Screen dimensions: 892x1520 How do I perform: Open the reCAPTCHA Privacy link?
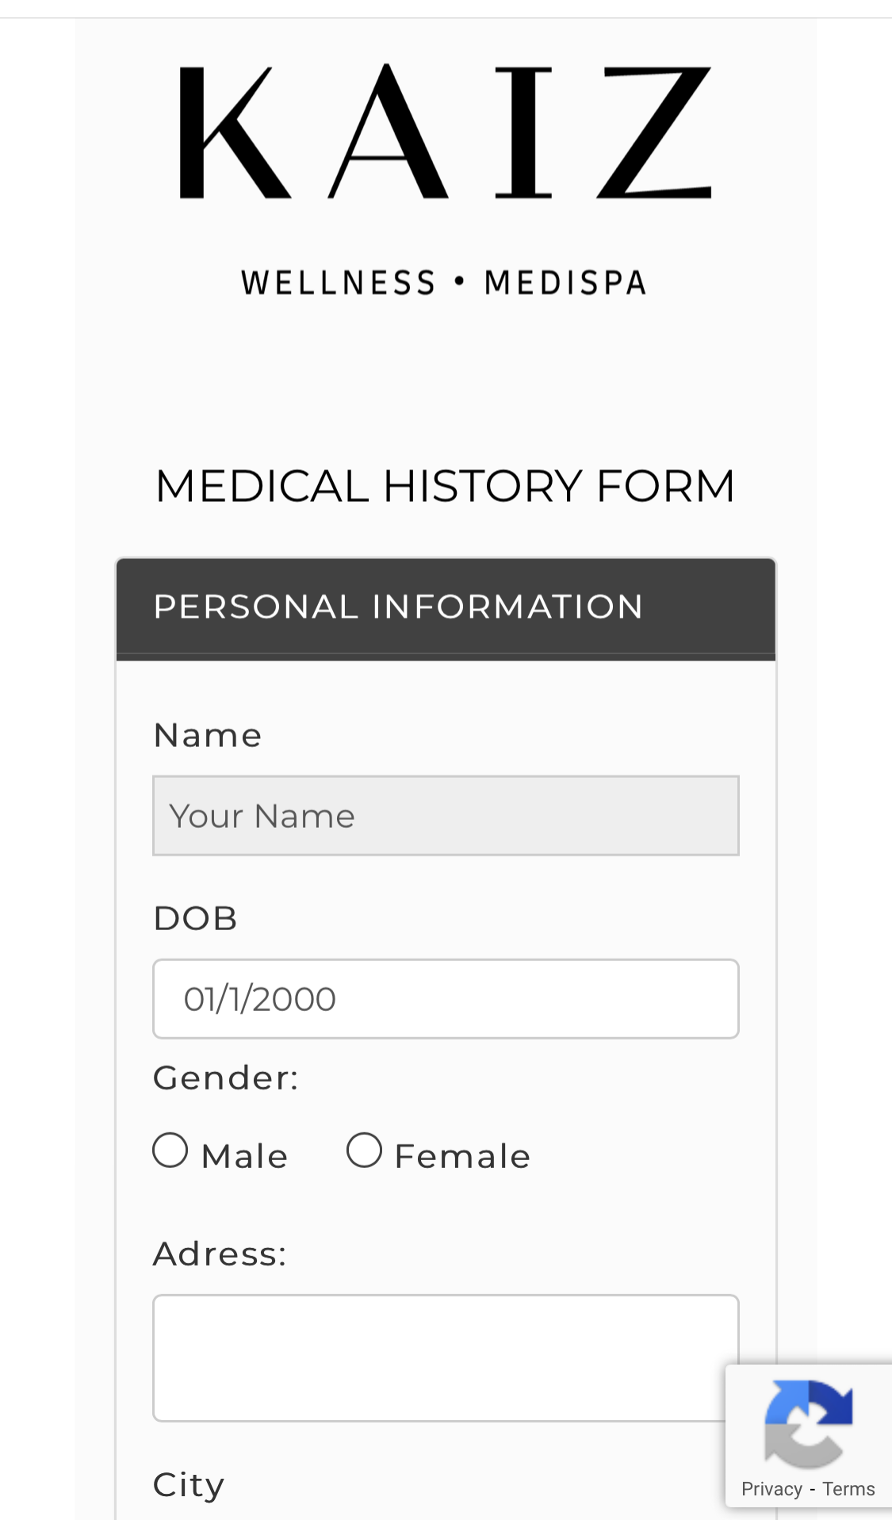click(x=771, y=1489)
